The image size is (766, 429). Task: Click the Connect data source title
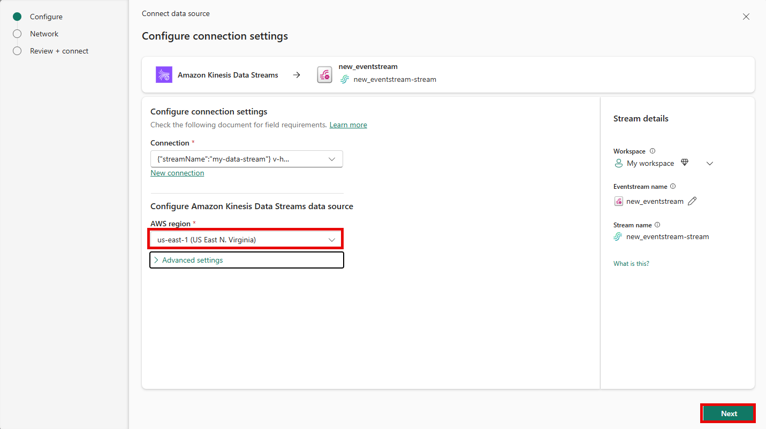pyautogui.click(x=176, y=13)
